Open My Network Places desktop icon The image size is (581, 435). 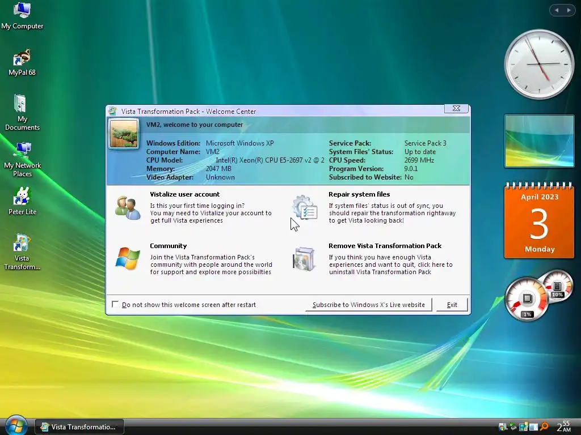tap(22, 159)
